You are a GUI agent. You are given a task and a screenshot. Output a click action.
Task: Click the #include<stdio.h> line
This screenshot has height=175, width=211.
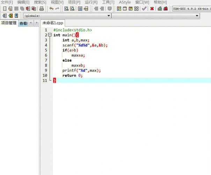coord(73,30)
